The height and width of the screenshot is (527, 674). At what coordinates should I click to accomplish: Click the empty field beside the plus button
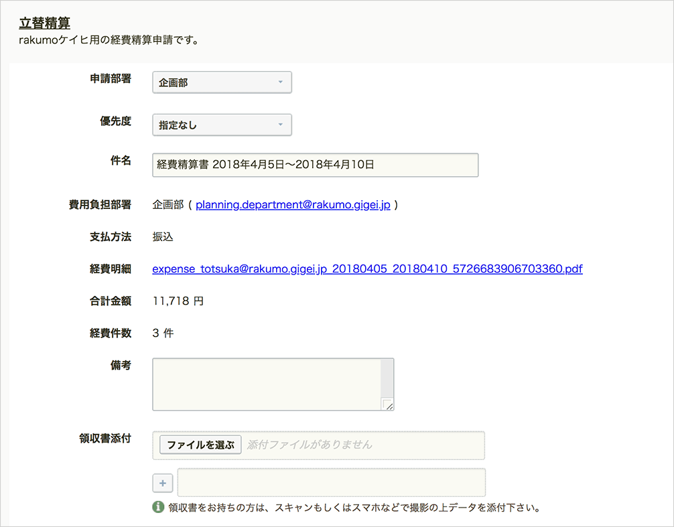tap(332, 482)
